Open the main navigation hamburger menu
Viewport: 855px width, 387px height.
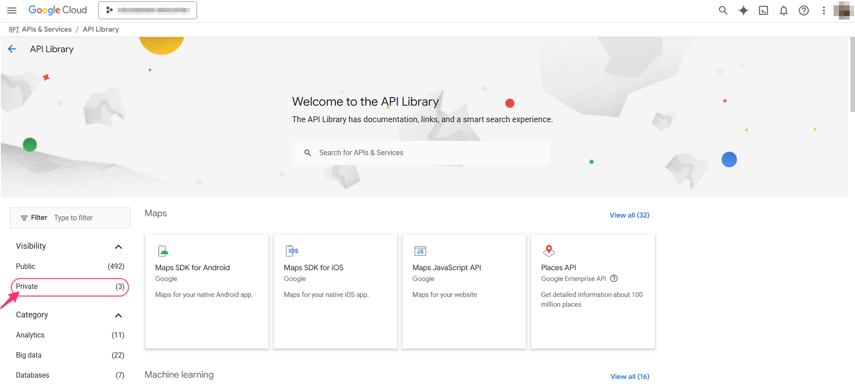point(12,10)
